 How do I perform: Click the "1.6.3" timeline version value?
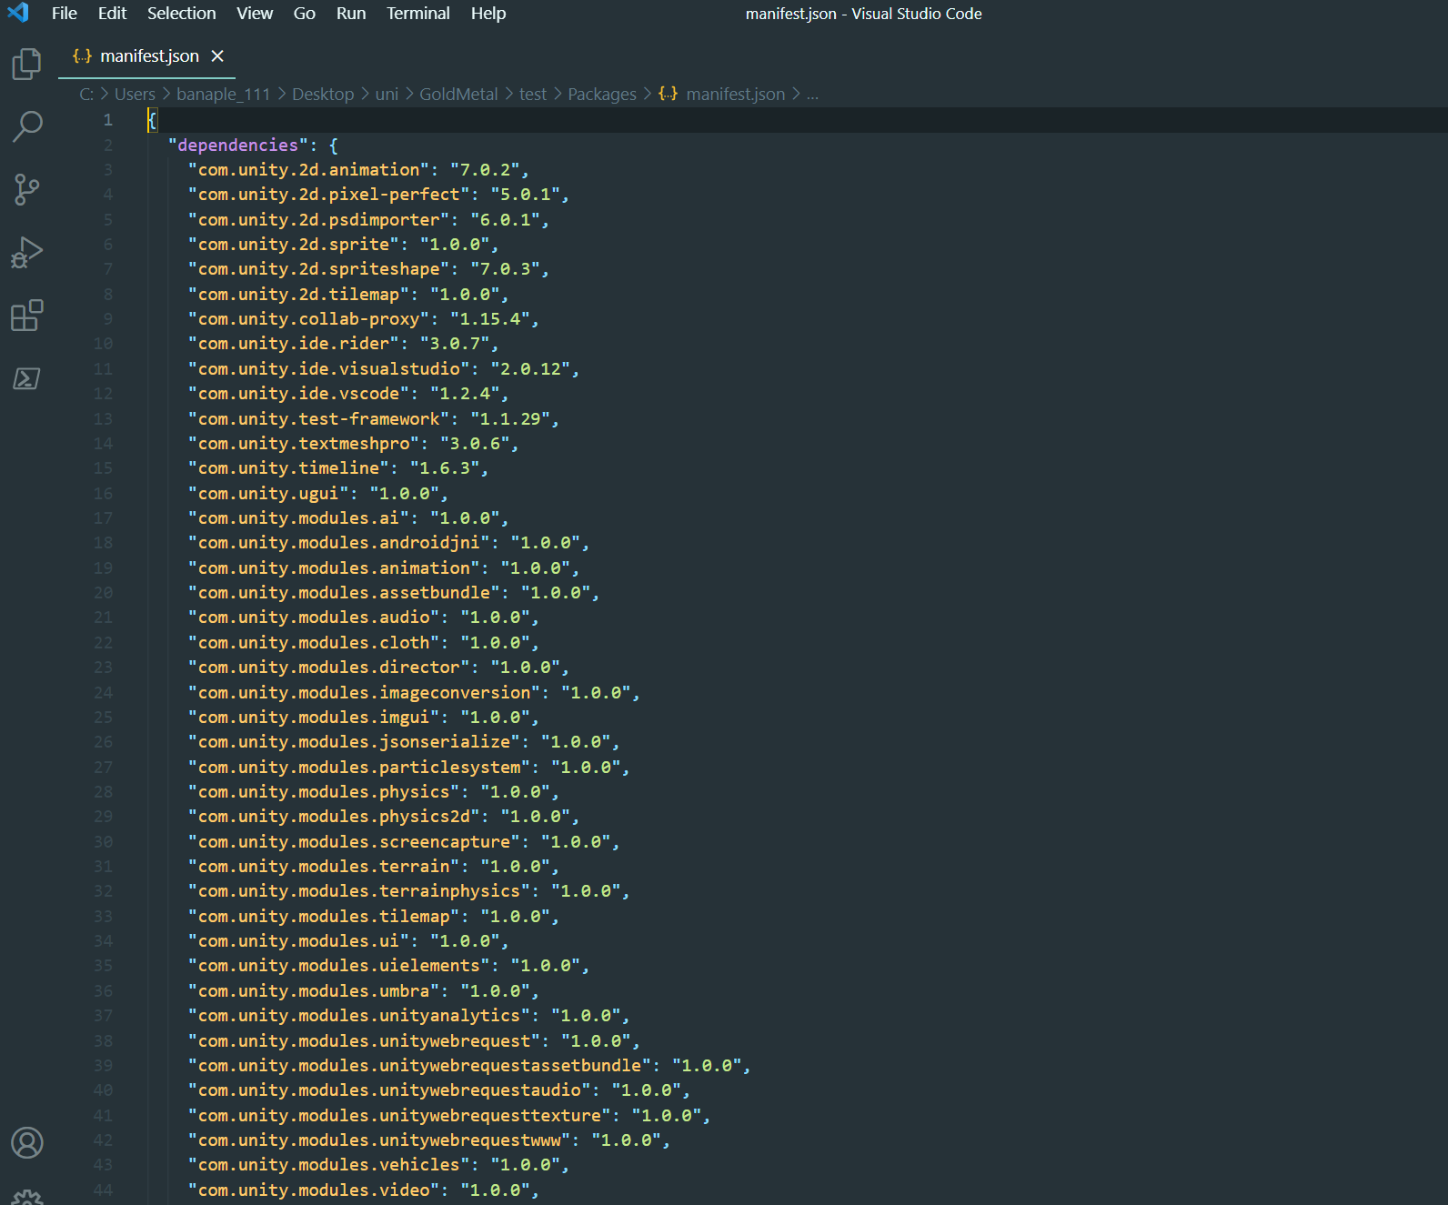tap(445, 468)
